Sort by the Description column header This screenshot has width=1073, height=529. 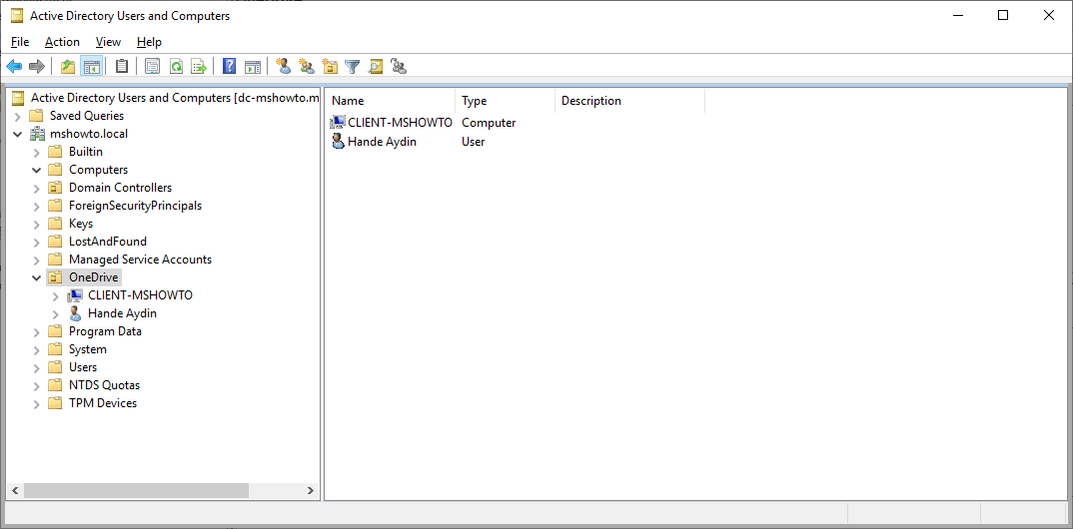click(x=629, y=101)
